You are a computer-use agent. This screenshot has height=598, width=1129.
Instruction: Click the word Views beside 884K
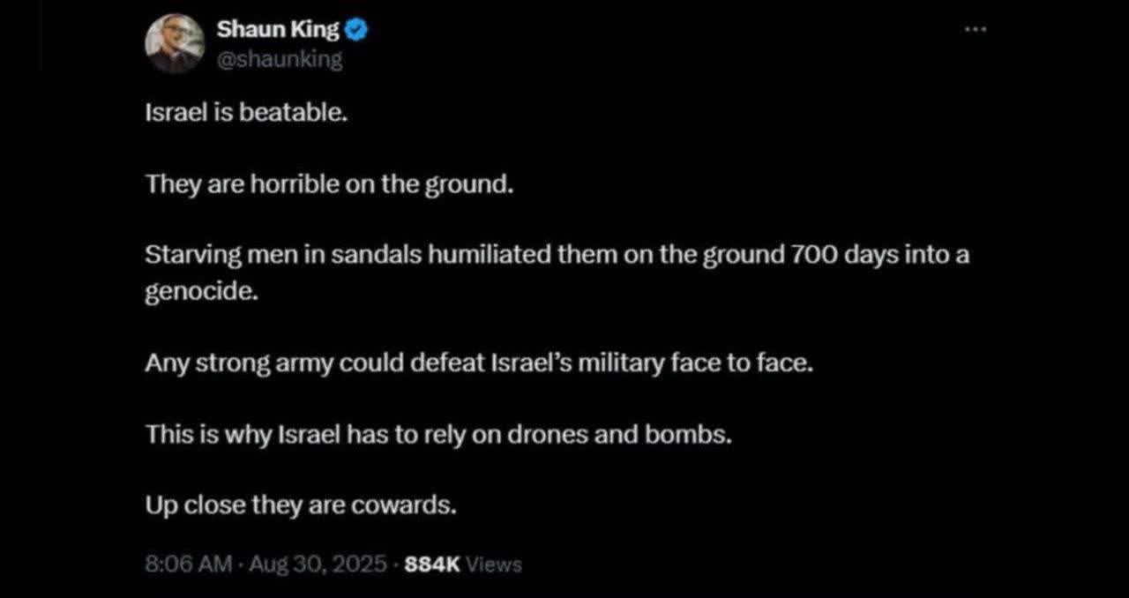493,564
